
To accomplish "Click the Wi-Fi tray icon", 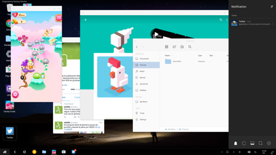I will (x=255, y=152).
